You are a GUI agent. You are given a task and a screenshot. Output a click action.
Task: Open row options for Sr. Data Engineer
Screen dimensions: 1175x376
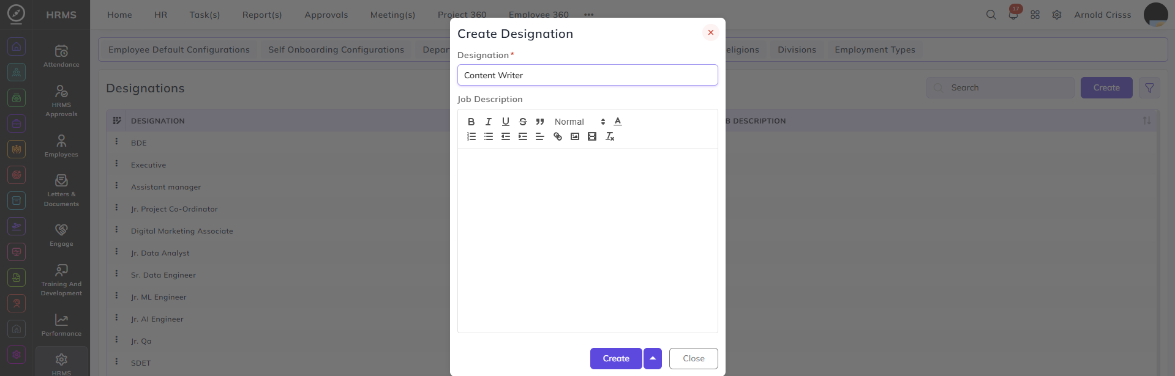point(116,273)
